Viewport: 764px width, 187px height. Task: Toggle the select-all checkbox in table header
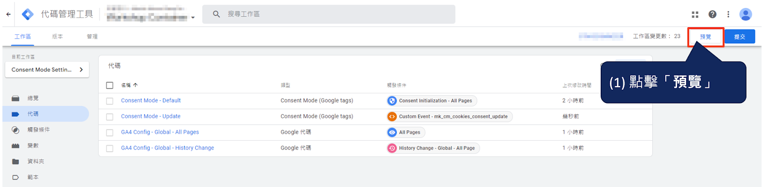pos(110,85)
